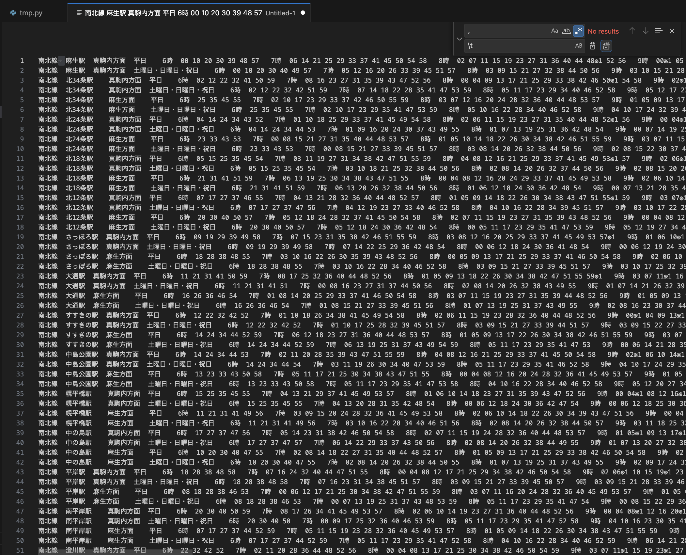Click the unsaved dot on Untitled-1 tab
The image size is (686, 555).
[303, 13]
